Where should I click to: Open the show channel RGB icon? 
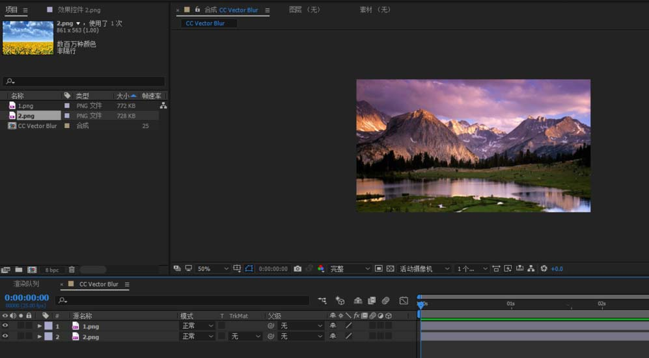pos(321,269)
